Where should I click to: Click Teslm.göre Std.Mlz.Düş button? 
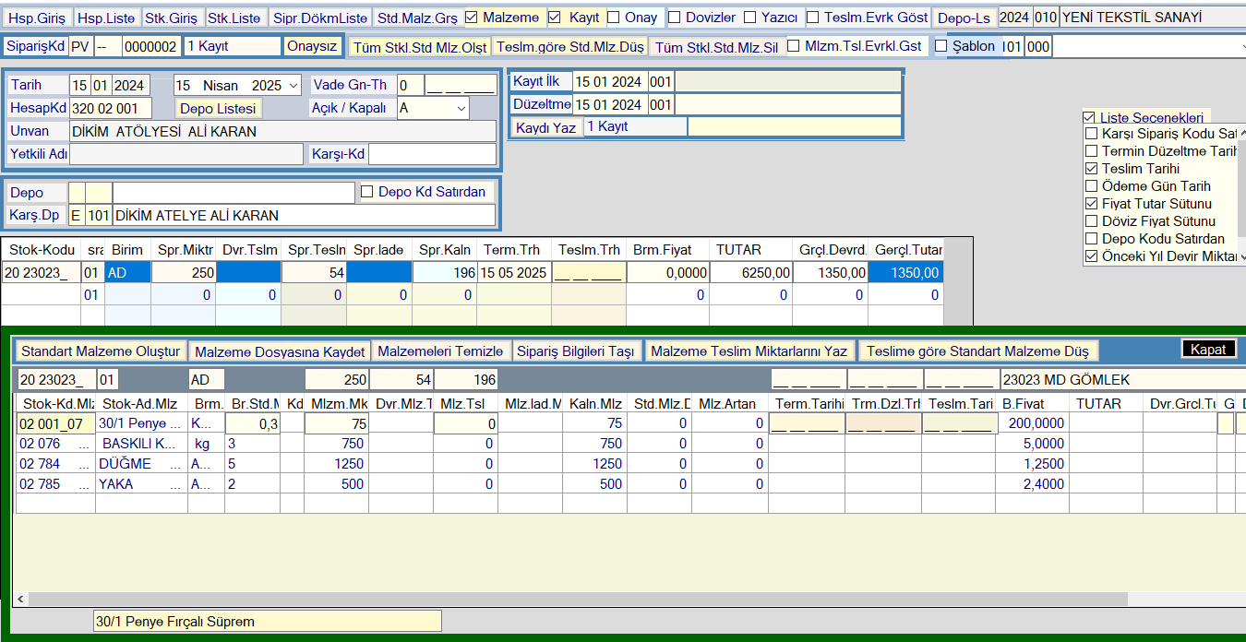click(569, 46)
